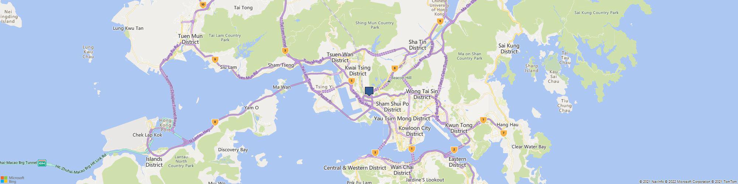738x184 pixels.
Task: Click the route 7 shield near Hang Hau
Action: click(x=504, y=133)
